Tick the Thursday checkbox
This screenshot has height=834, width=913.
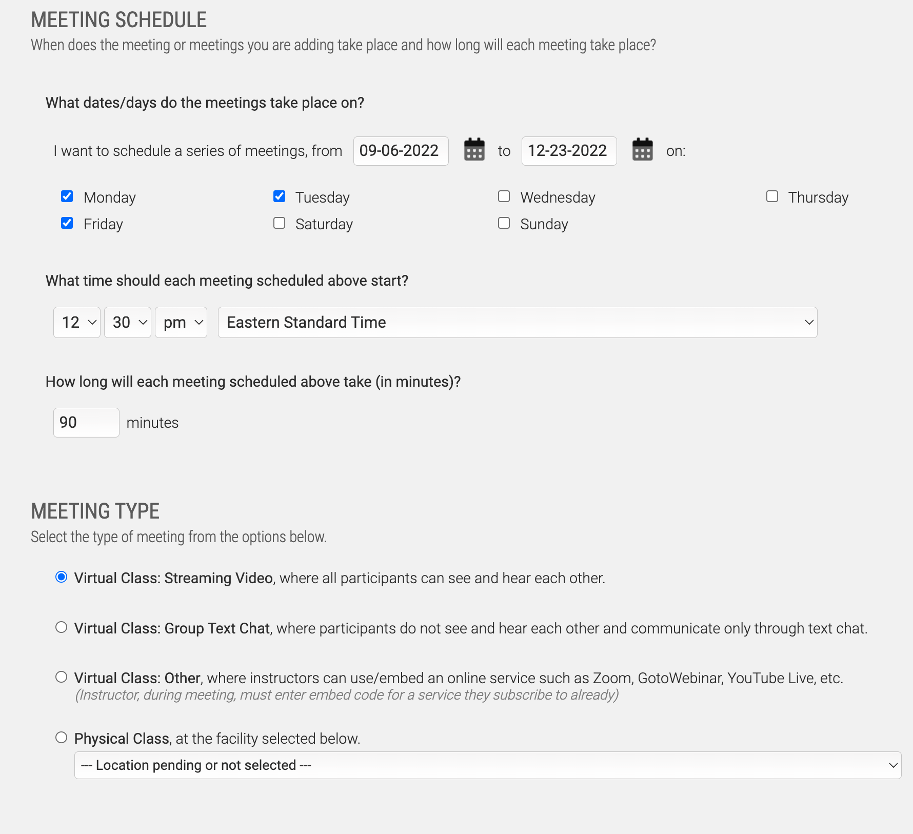pos(772,196)
